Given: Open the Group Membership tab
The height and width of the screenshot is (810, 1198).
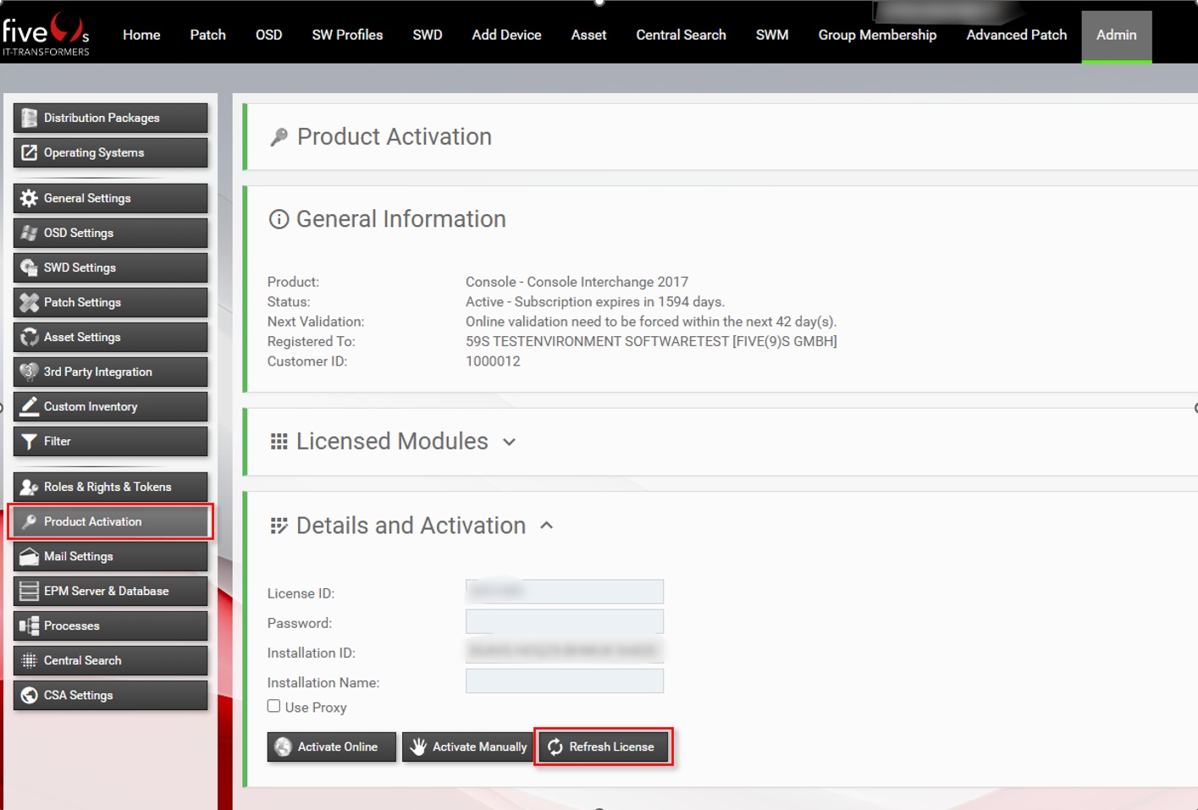Looking at the screenshot, I should point(877,35).
